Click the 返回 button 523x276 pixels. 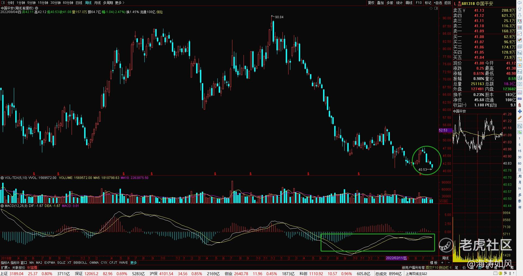(448, 3)
